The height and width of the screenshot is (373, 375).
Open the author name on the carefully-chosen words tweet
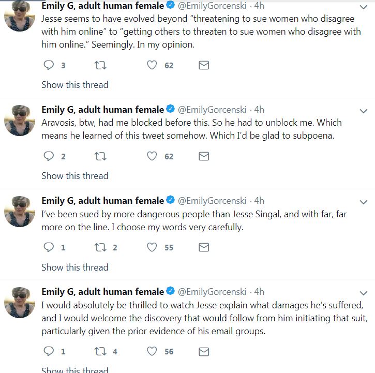(102, 201)
